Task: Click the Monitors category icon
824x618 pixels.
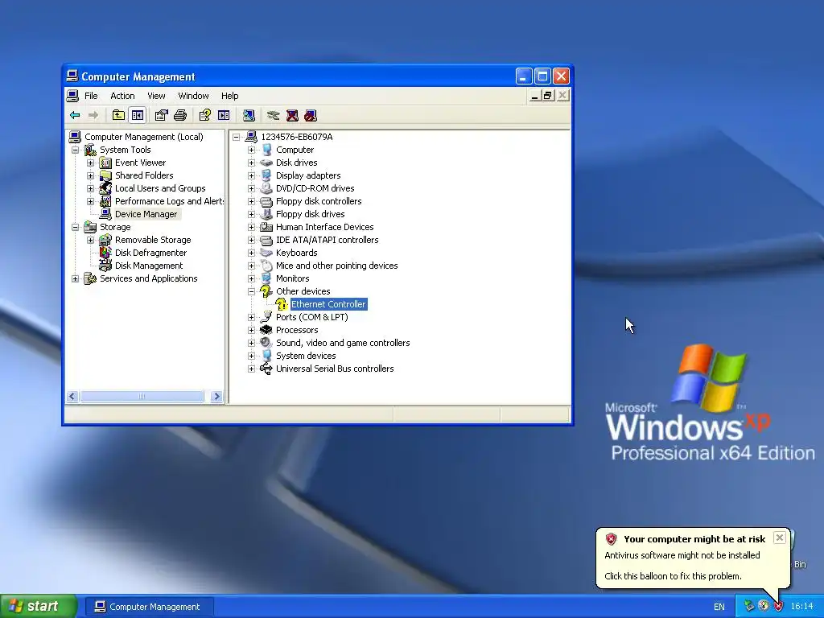Action: point(266,278)
